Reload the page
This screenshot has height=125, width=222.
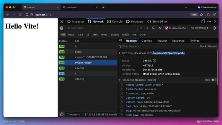tap(20, 15)
